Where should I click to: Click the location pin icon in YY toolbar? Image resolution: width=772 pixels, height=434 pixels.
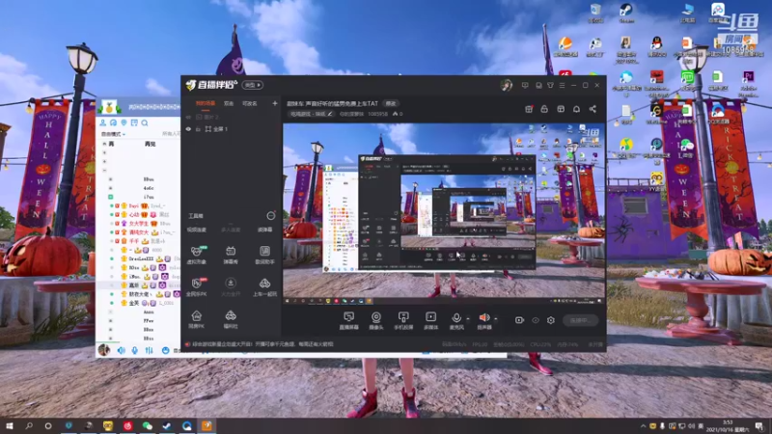click(124, 122)
